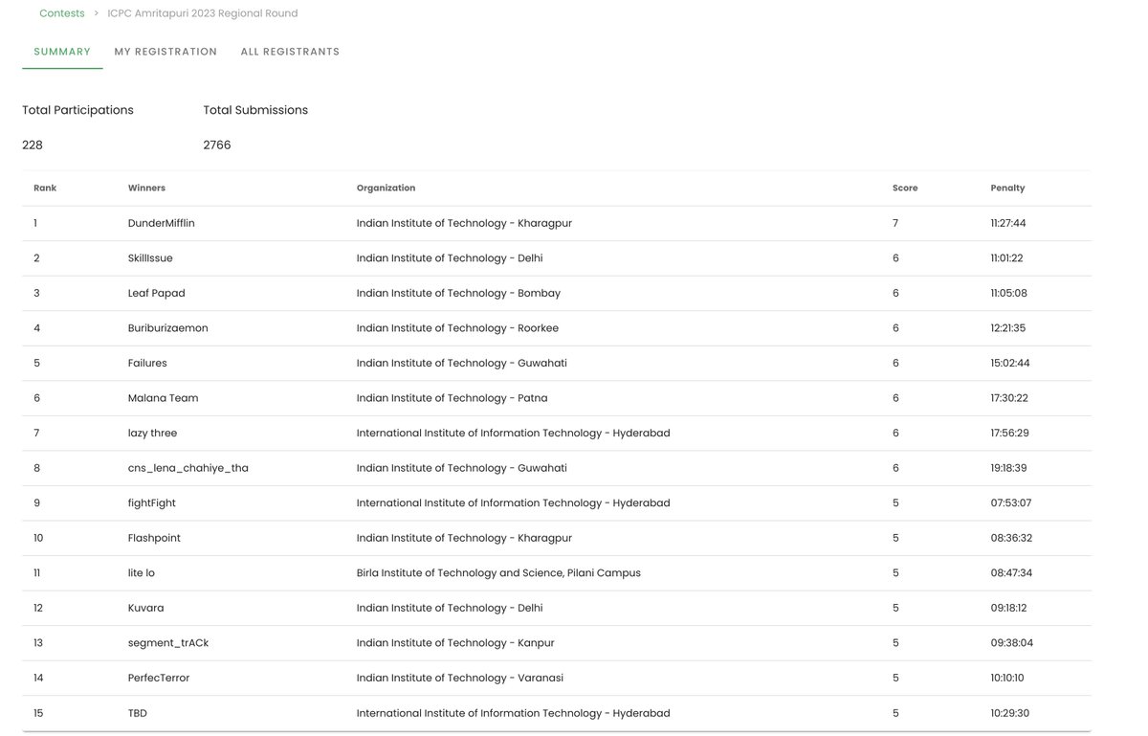Click Indian Institute of Technology - Roorkee cell
Viewport: 1148px width, 736px height.
[x=457, y=328]
